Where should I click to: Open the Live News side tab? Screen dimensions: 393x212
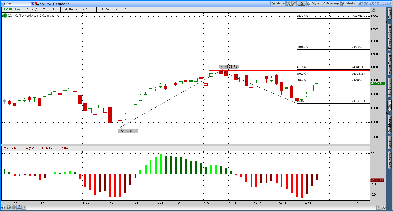tap(389, 160)
